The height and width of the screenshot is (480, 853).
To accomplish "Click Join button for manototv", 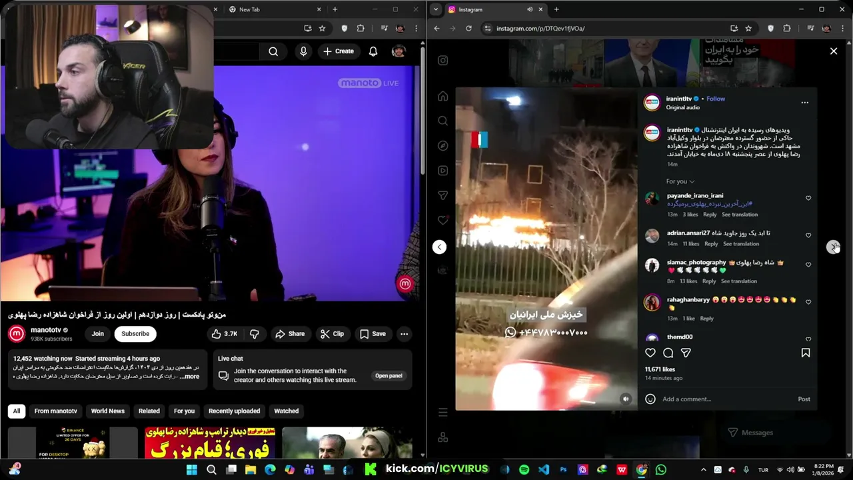I will (98, 334).
